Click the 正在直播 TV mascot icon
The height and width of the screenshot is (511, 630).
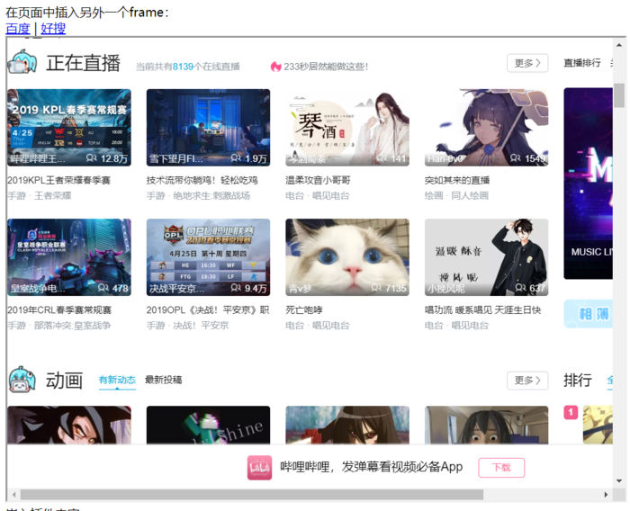(22, 62)
